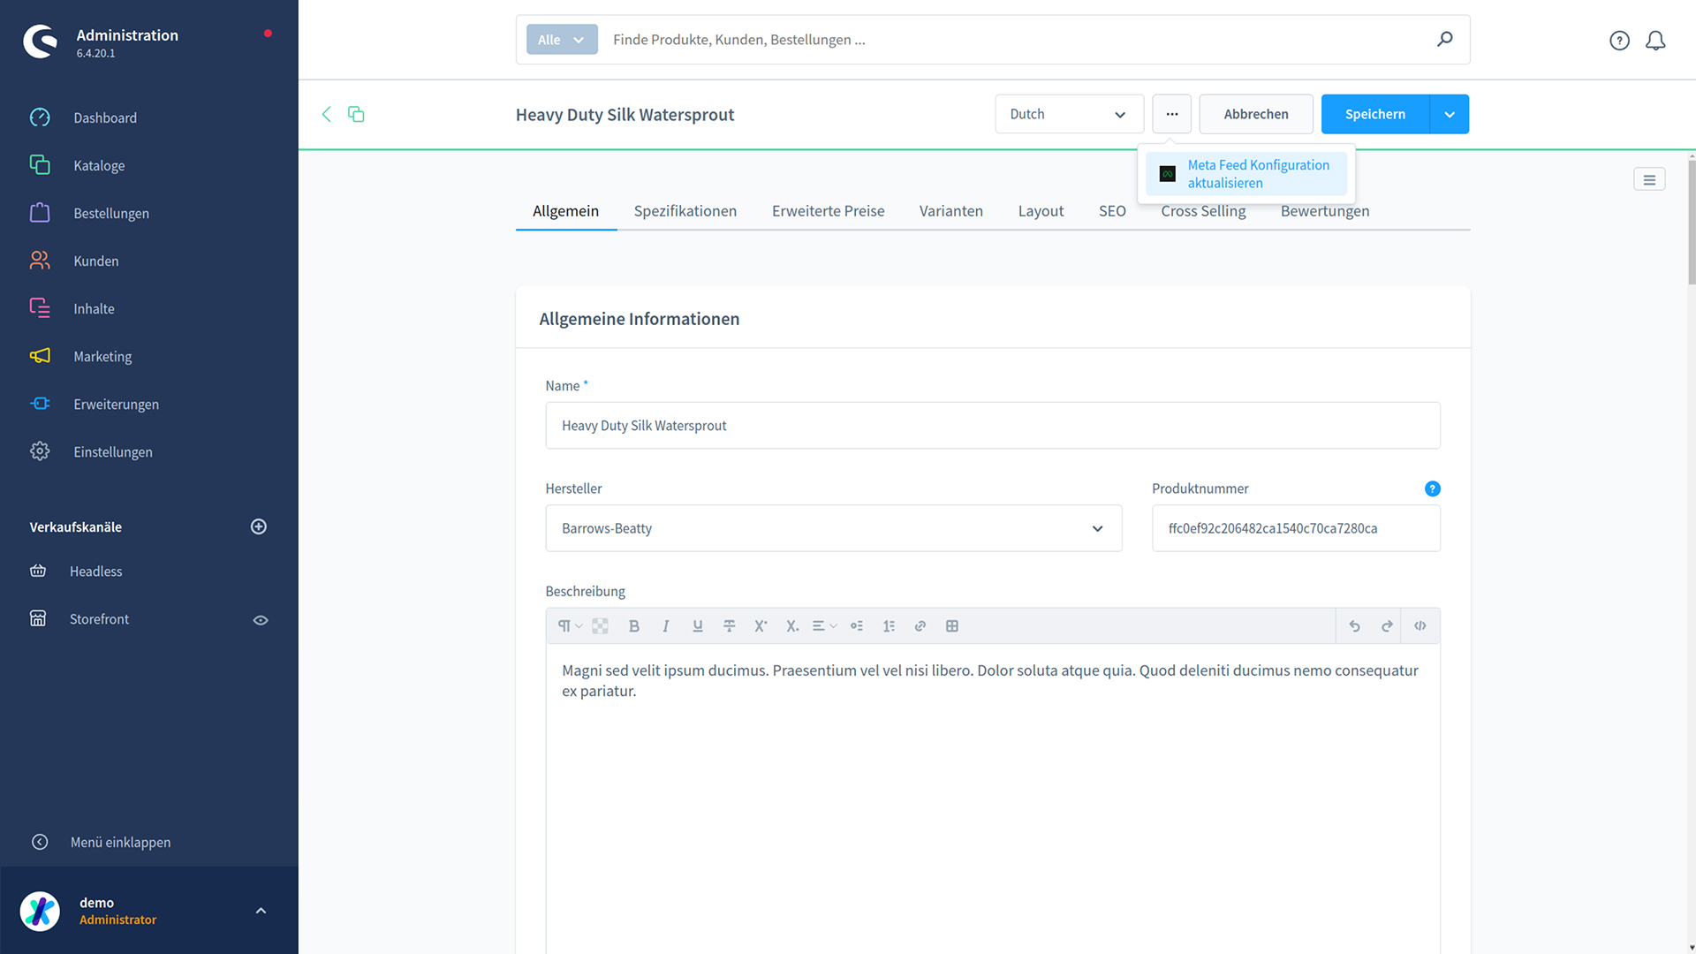Screen dimensions: 1696x954
Task: Open Hersteller Barrows-Beatty dropdown
Action: pos(833,528)
